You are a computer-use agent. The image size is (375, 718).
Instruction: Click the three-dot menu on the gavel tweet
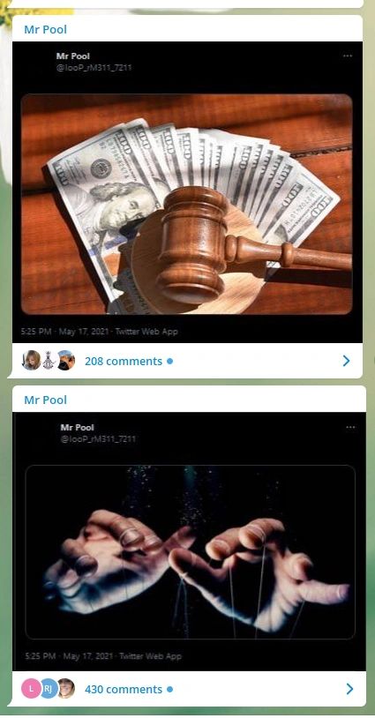click(x=348, y=56)
